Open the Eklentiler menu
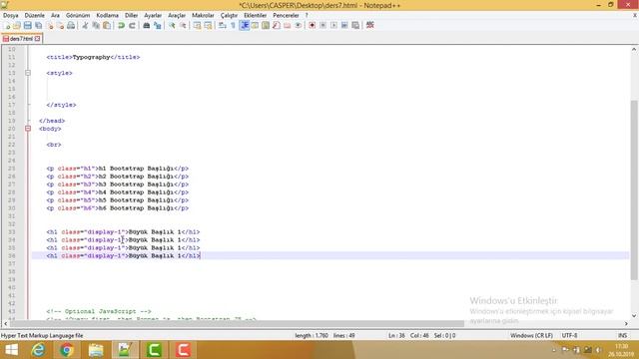The height and width of the screenshot is (359, 639). pos(256,15)
